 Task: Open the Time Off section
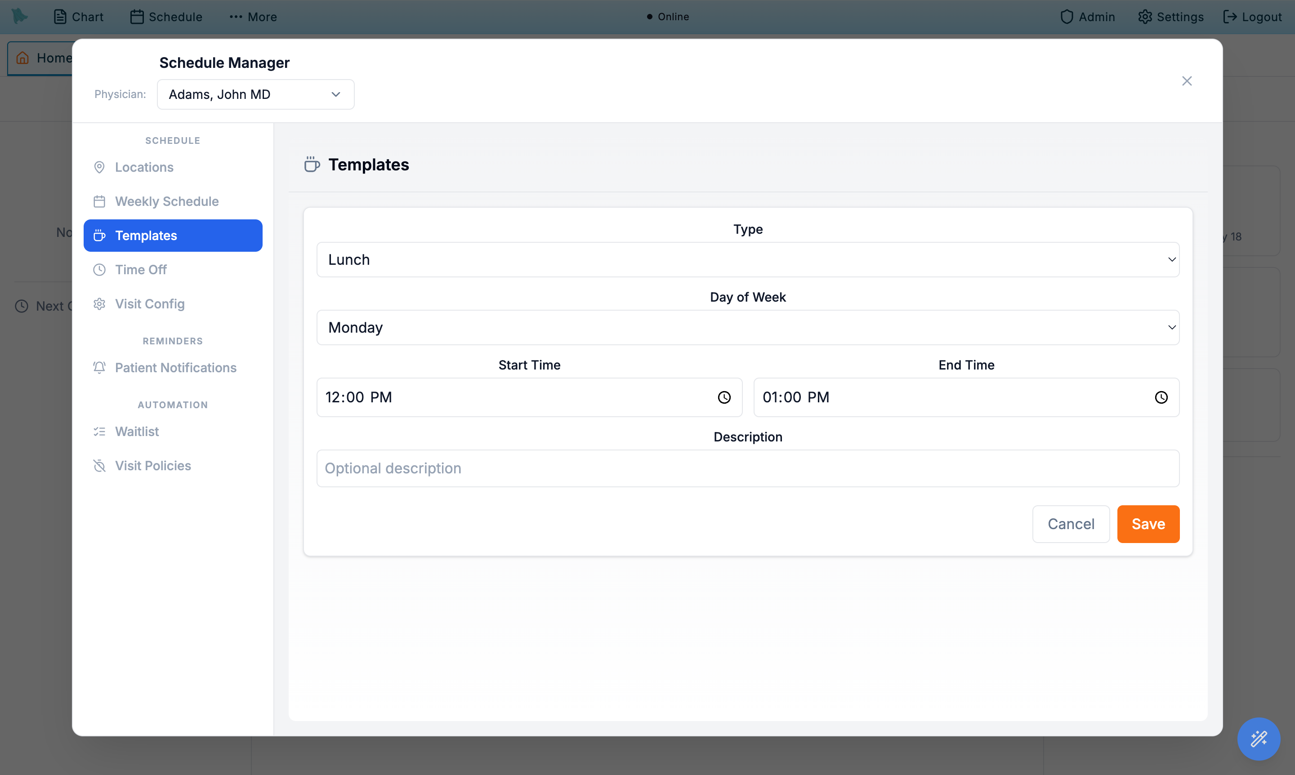pos(173,270)
